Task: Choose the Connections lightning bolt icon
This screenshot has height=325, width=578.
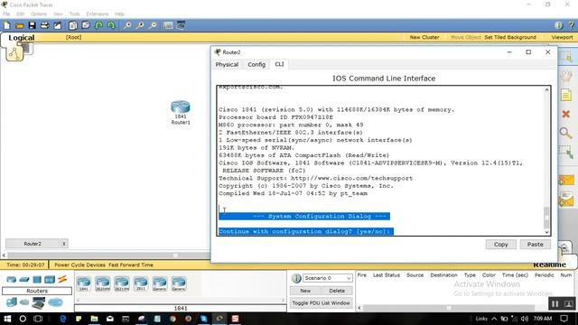Action: click(x=62, y=279)
